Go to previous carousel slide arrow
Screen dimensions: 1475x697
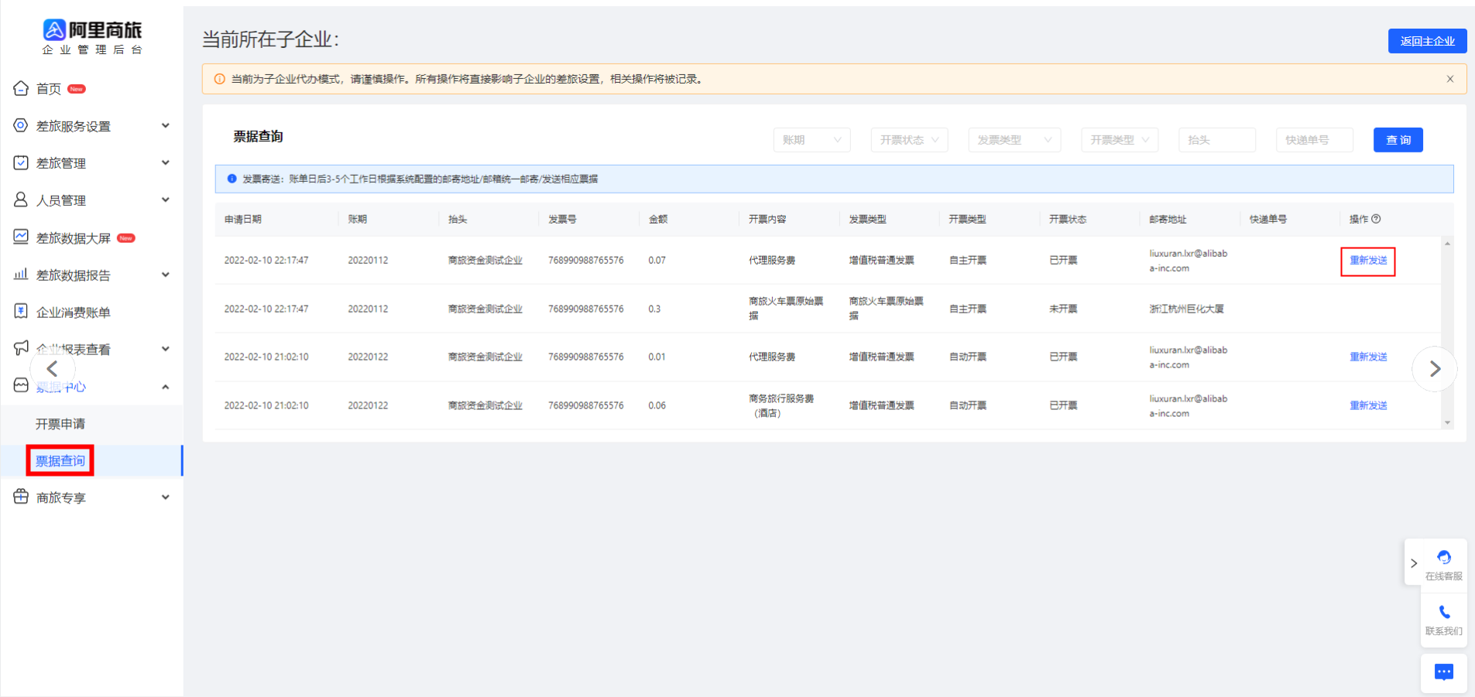pyautogui.click(x=52, y=369)
